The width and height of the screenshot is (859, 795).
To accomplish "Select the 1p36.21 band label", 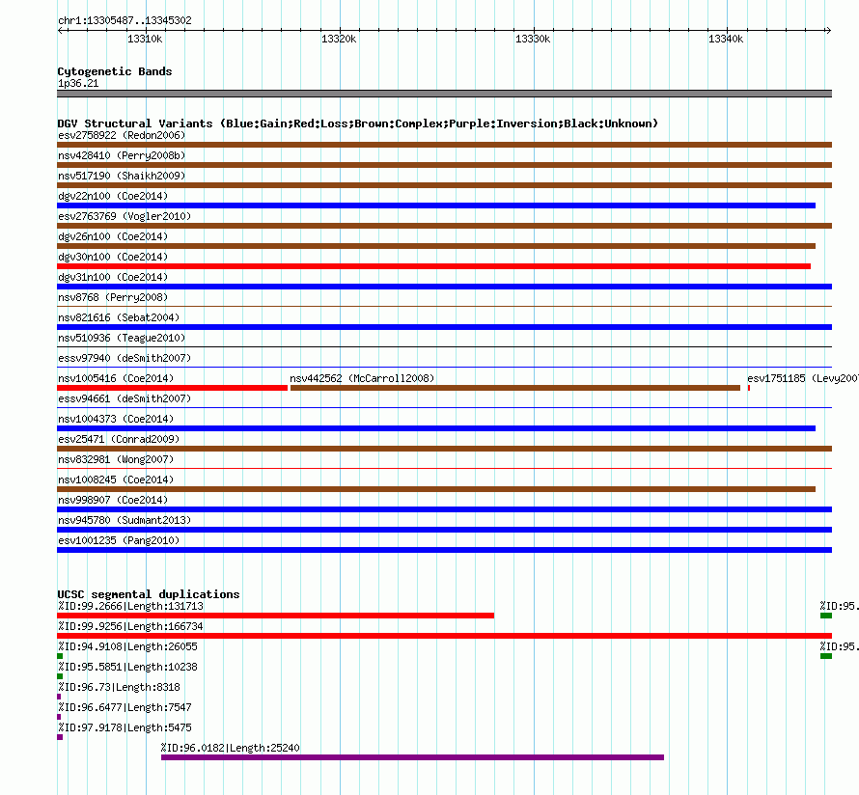I will pos(78,83).
